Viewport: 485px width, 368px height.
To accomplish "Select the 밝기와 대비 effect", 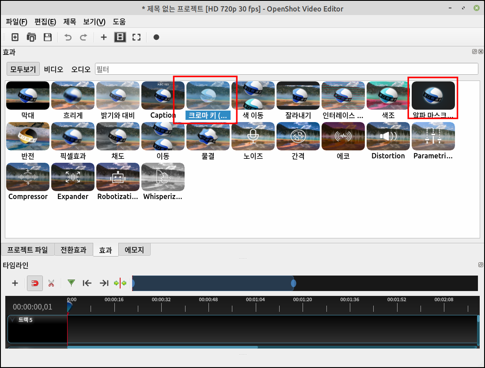I will coord(118,100).
